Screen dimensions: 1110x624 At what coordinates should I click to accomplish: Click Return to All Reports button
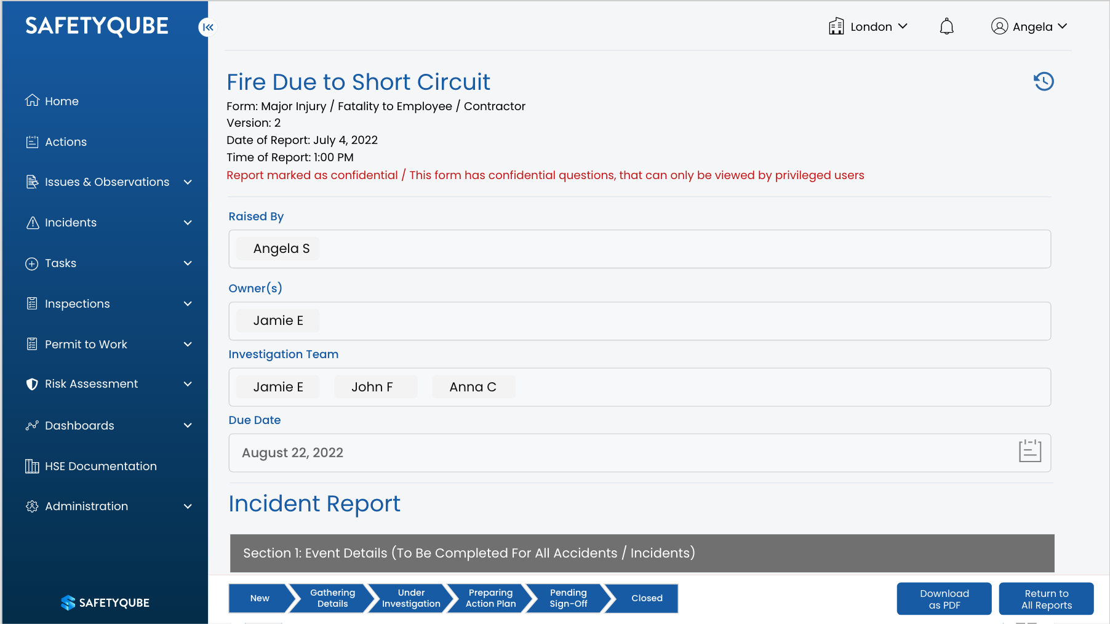[1047, 599]
